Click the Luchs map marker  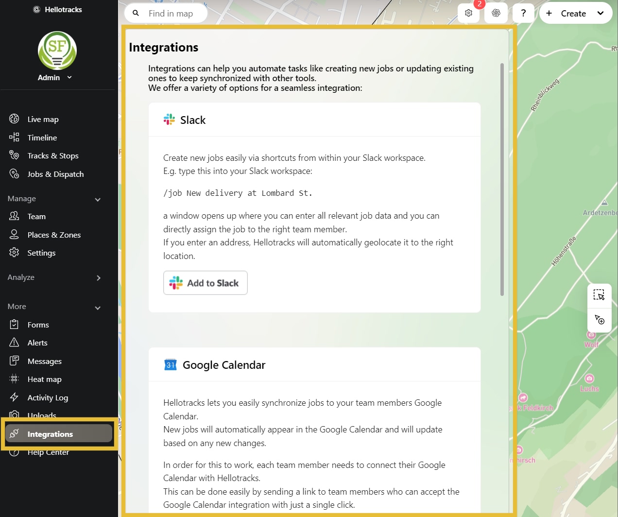[x=589, y=379]
